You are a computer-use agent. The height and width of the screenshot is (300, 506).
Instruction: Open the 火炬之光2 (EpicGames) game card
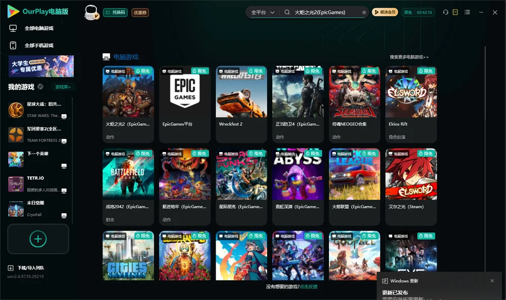pyautogui.click(x=128, y=104)
